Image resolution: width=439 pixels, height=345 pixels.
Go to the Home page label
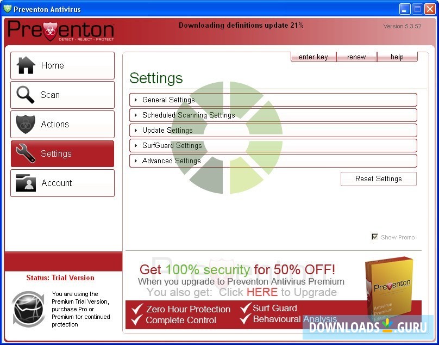click(x=53, y=65)
